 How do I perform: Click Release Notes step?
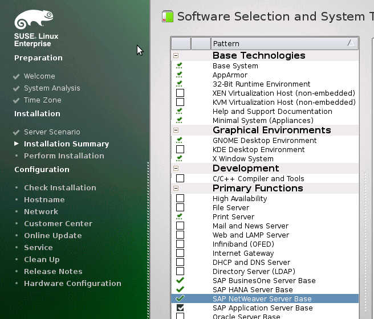[53, 271]
